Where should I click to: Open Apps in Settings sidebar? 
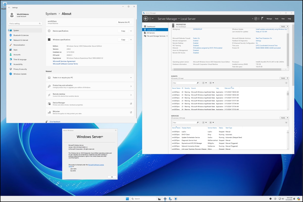coord(25,50)
